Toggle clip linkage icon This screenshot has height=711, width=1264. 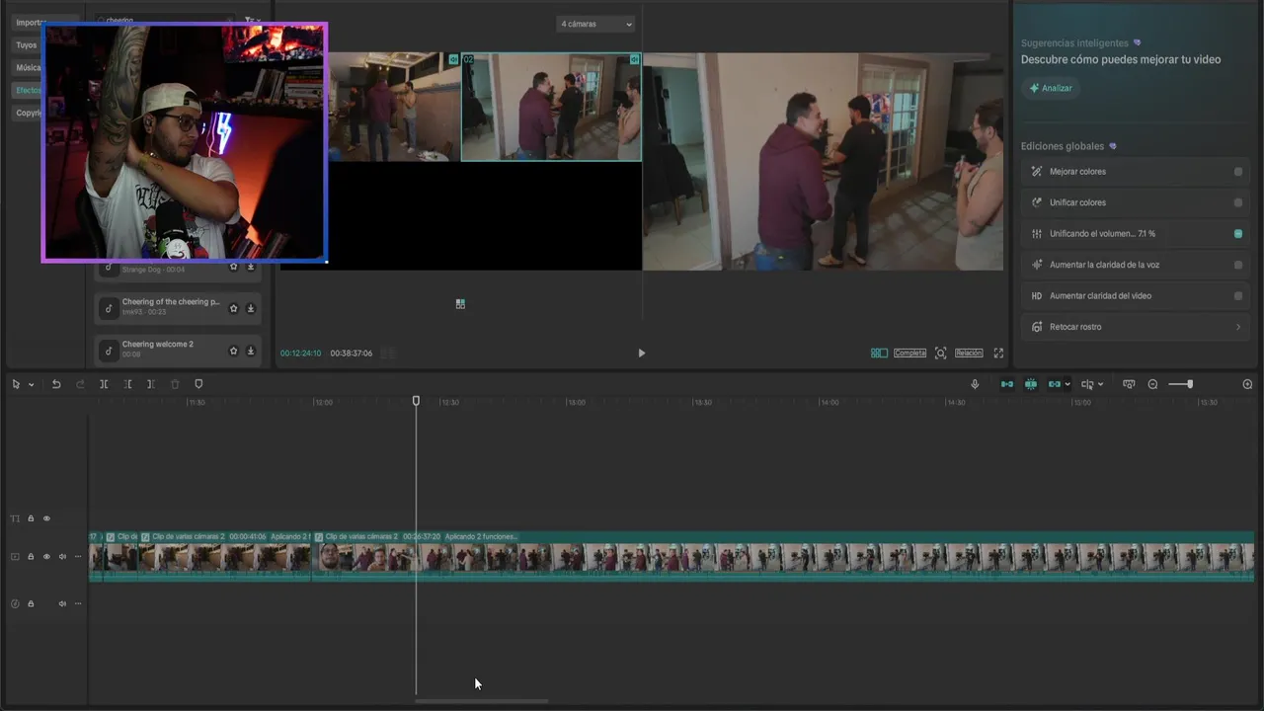[1054, 384]
